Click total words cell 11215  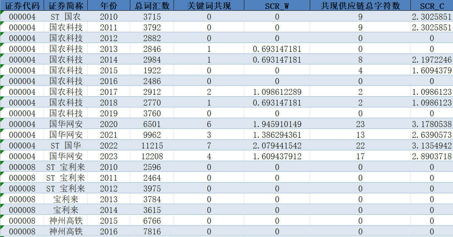coord(152,146)
